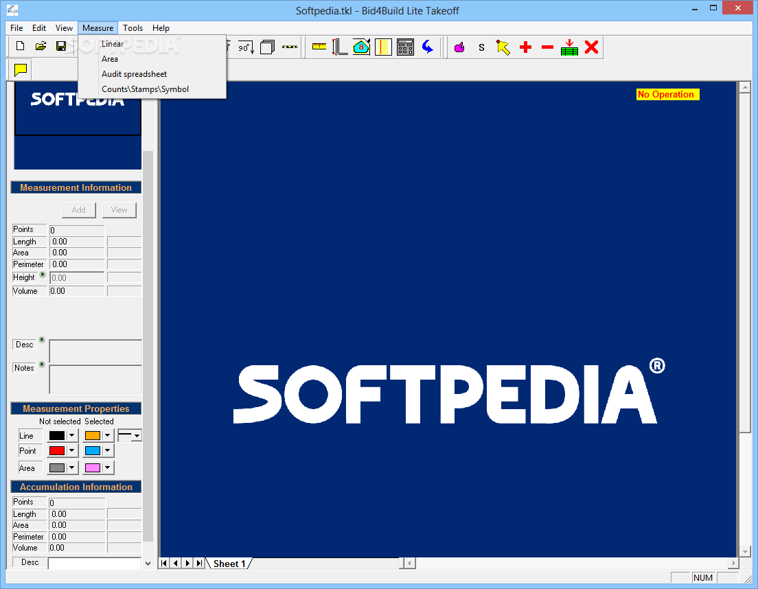Open the selected Line color dropdown arrow
758x589 pixels.
coord(107,435)
